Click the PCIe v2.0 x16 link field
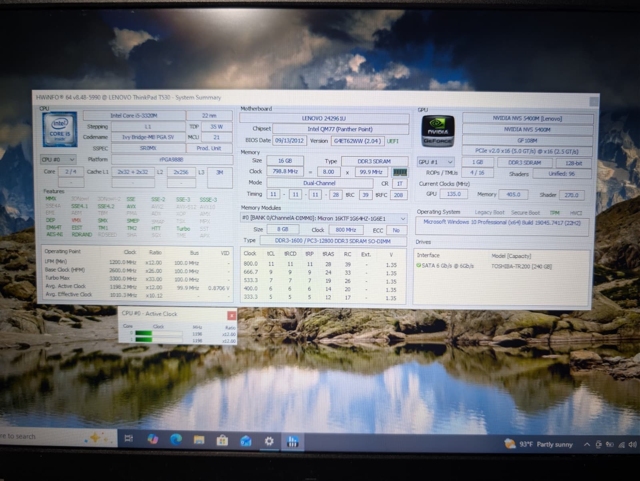 pos(527,151)
